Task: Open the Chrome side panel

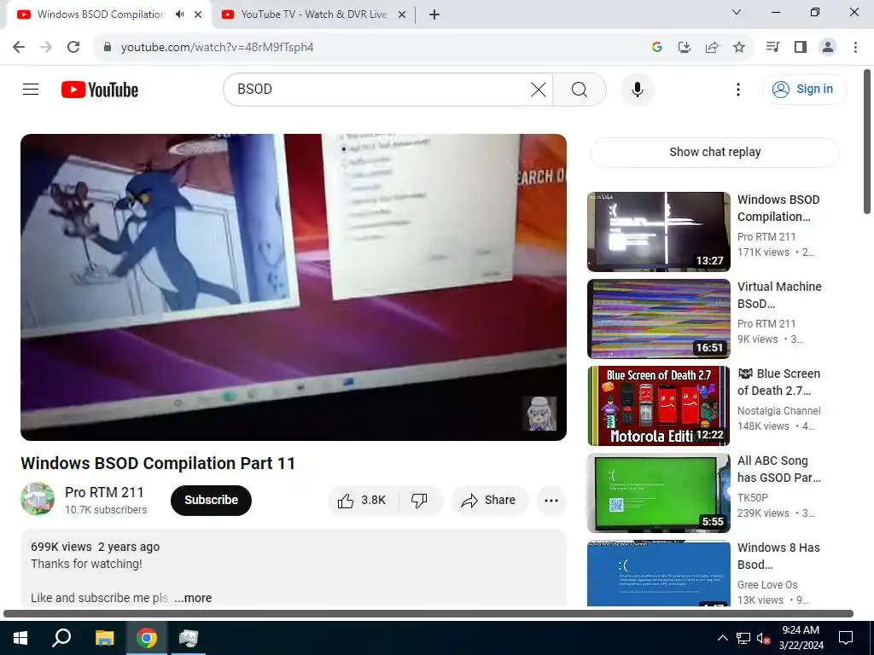Action: tap(801, 48)
